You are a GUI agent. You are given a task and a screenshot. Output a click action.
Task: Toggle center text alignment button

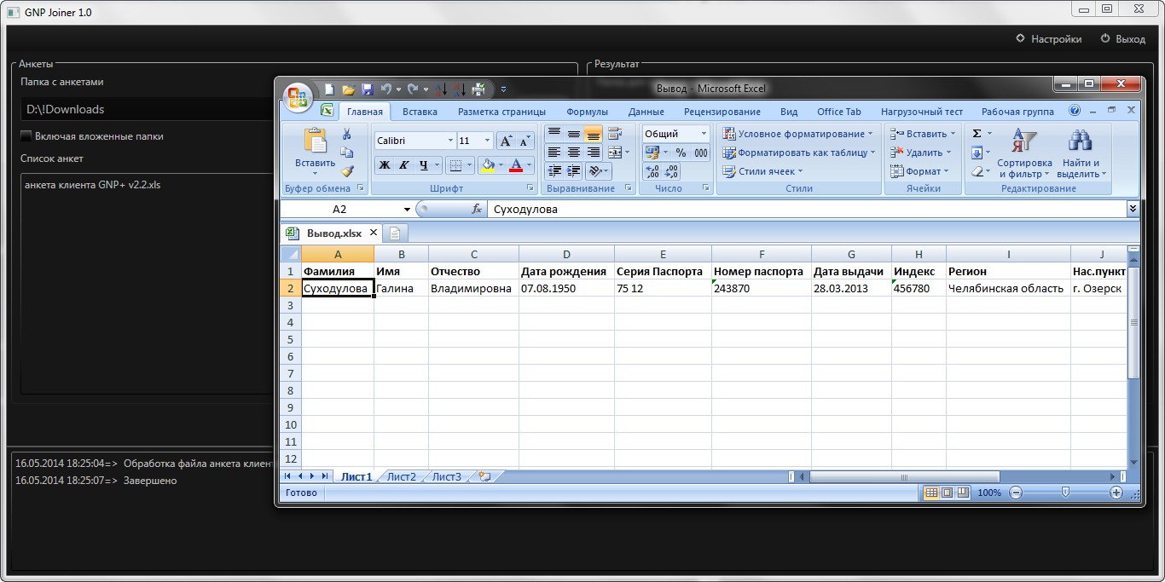pyautogui.click(x=574, y=153)
